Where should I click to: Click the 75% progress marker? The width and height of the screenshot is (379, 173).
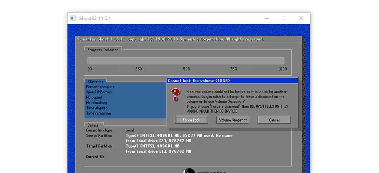(234, 69)
